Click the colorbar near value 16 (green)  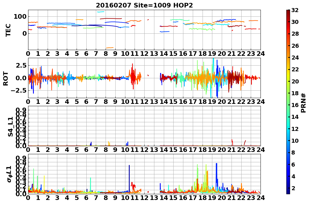[288, 105]
